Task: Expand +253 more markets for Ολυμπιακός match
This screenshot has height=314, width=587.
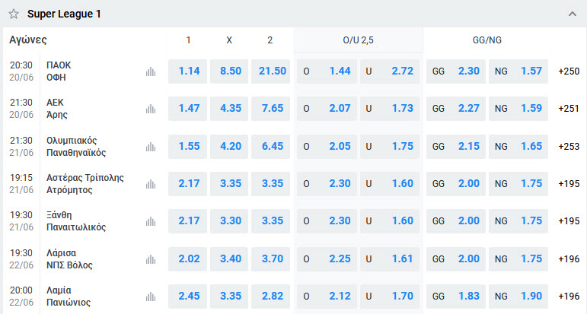Action: coord(569,147)
